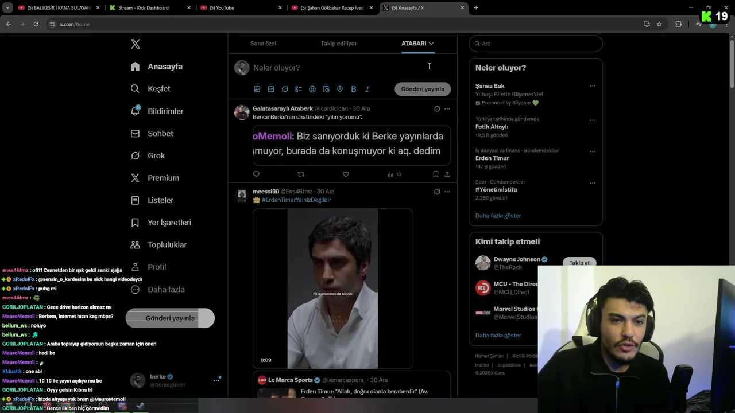Screen dimensions: 735x413
Task: Open berke account switcher menu
Action: pyautogui.click(x=176, y=380)
